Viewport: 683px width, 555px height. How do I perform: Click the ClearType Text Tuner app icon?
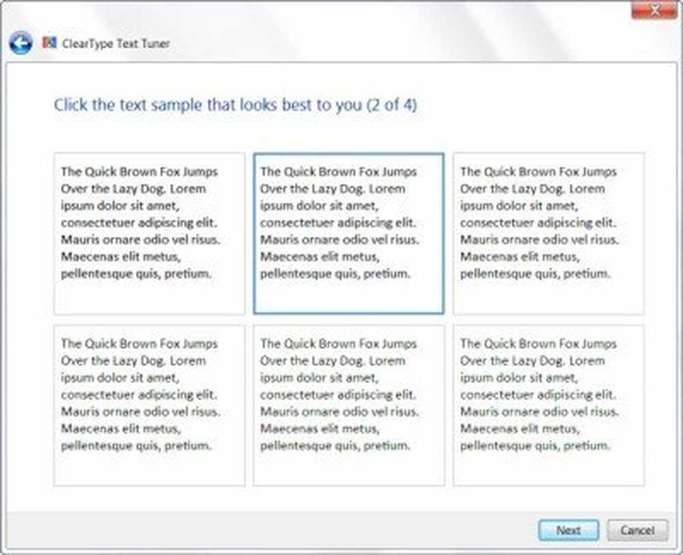tap(49, 42)
